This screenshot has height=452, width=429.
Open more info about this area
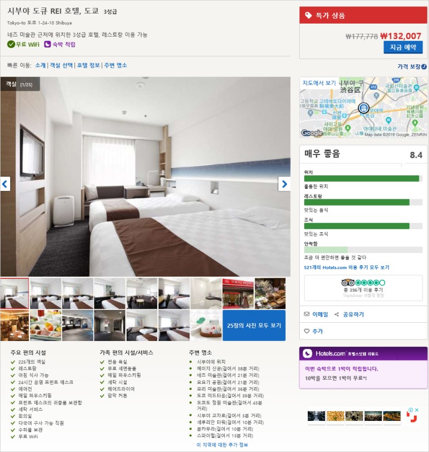(x=222, y=445)
